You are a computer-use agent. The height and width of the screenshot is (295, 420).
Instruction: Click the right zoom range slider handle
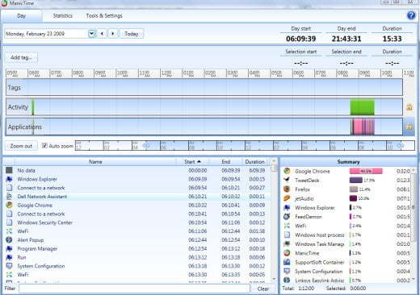(401, 146)
